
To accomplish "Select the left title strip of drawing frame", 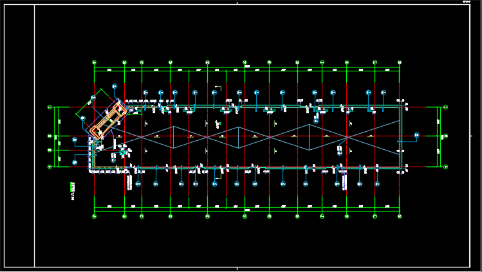I will (x=19, y=136).
